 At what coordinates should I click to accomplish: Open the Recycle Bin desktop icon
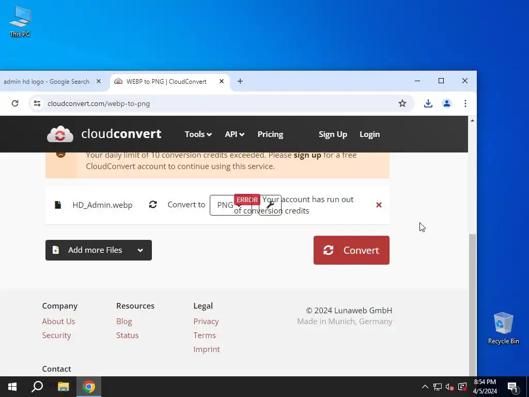[x=503, y=328]
